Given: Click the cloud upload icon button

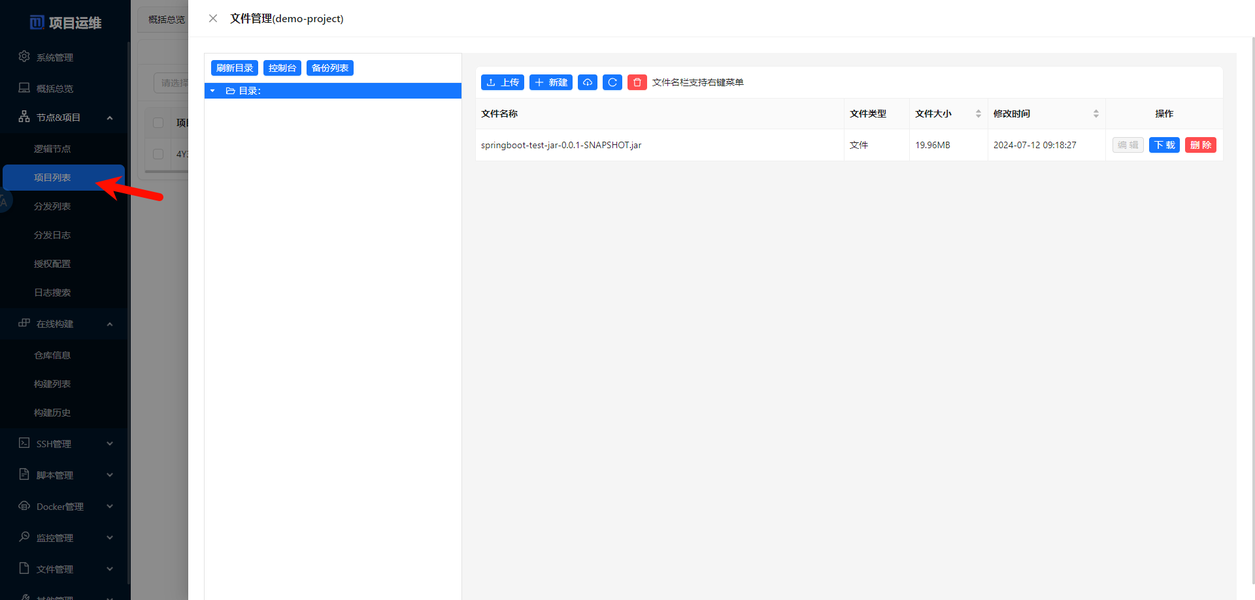Looking at the screenshot, I should [587, 82].
